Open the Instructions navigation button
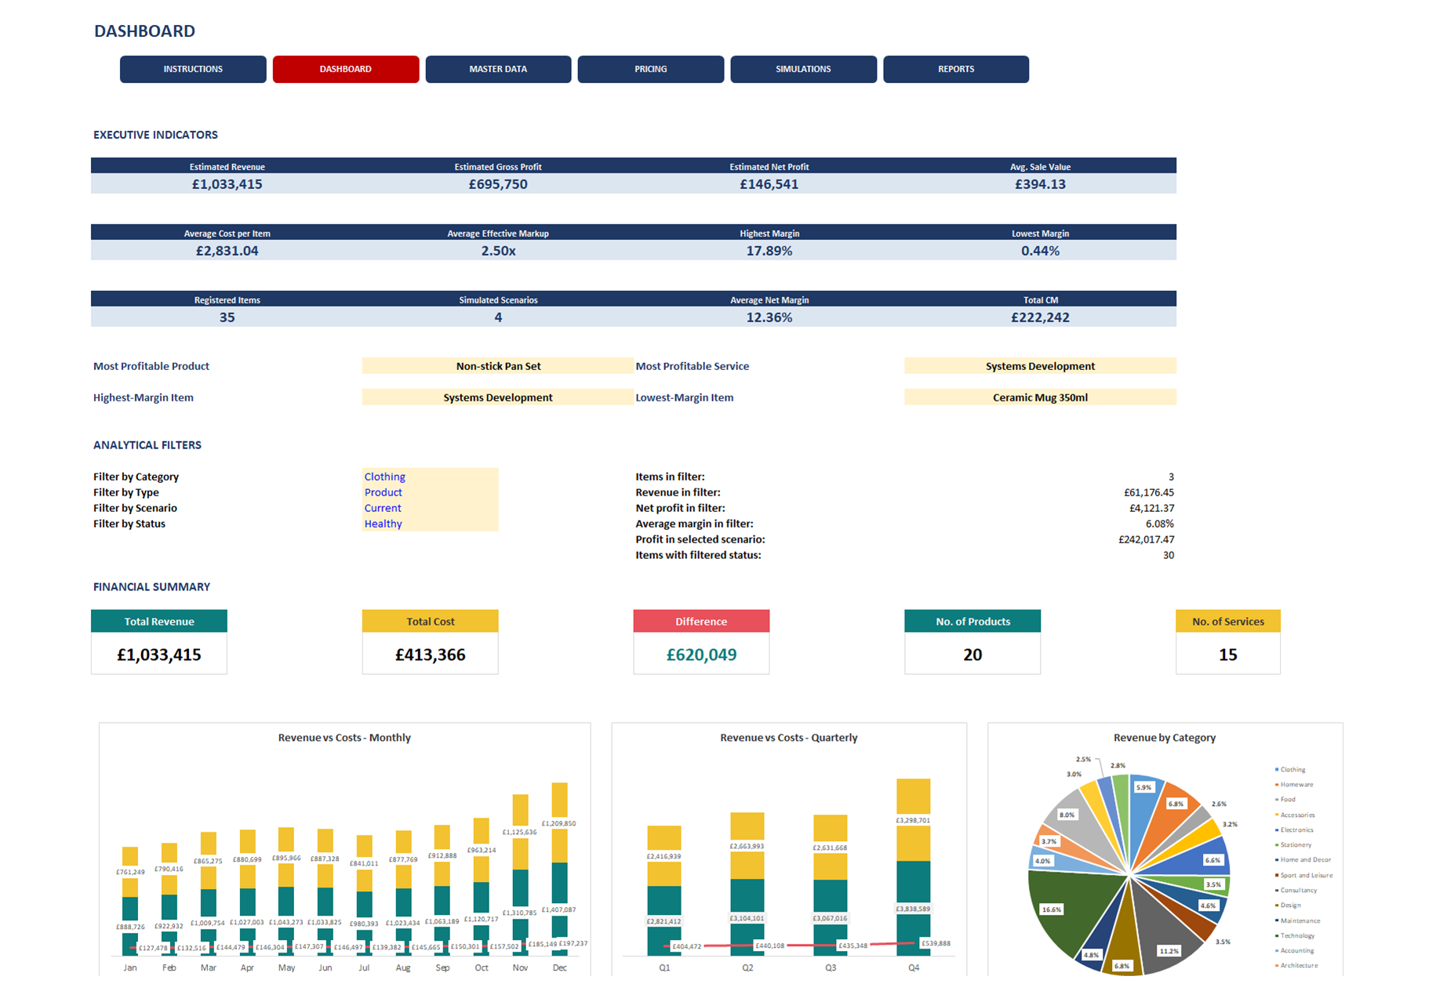1436x987 pixels. [193, 69]
